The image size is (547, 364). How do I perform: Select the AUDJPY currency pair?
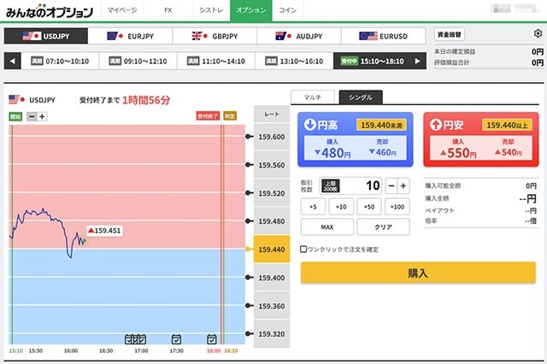tap(299, 36)
